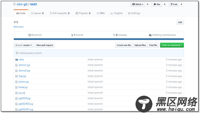Click Initial commit message in demo1.py row

(x=95, y=65)
